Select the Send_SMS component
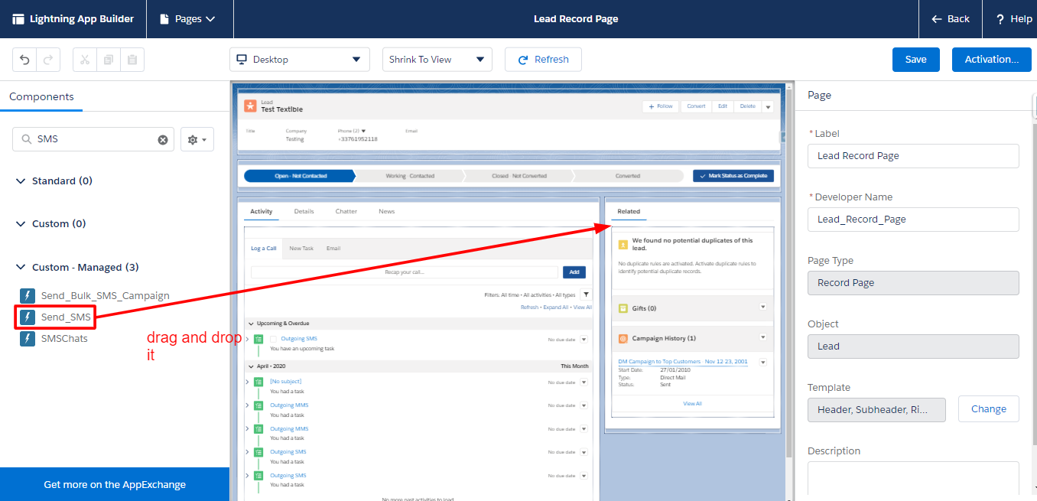Screen dimensions: 1037x501 (66, 317)
